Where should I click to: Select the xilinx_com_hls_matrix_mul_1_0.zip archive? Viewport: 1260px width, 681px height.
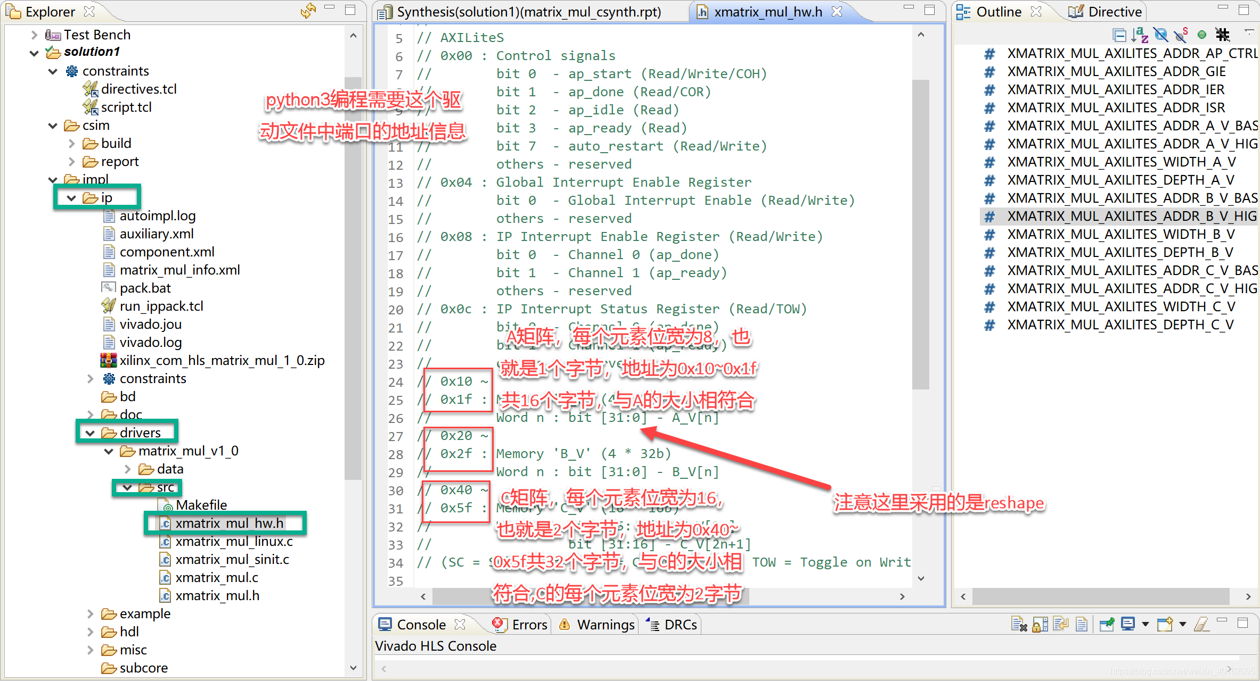click(222, 361)
